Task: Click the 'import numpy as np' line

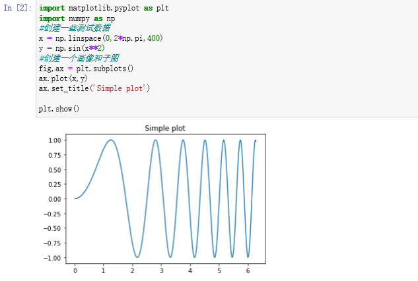Action: coord(77,18)
